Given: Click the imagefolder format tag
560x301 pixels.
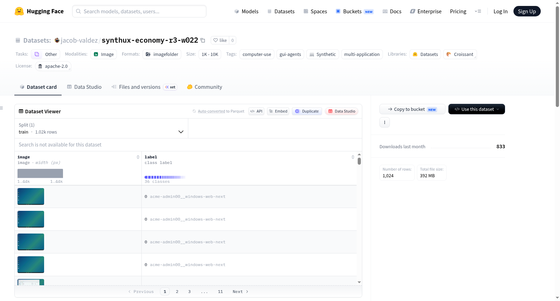Looking at the screenshot, I should tap(162, 54).
